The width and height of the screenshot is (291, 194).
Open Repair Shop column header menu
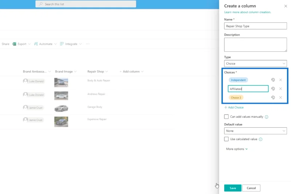(x=107, y=71)
